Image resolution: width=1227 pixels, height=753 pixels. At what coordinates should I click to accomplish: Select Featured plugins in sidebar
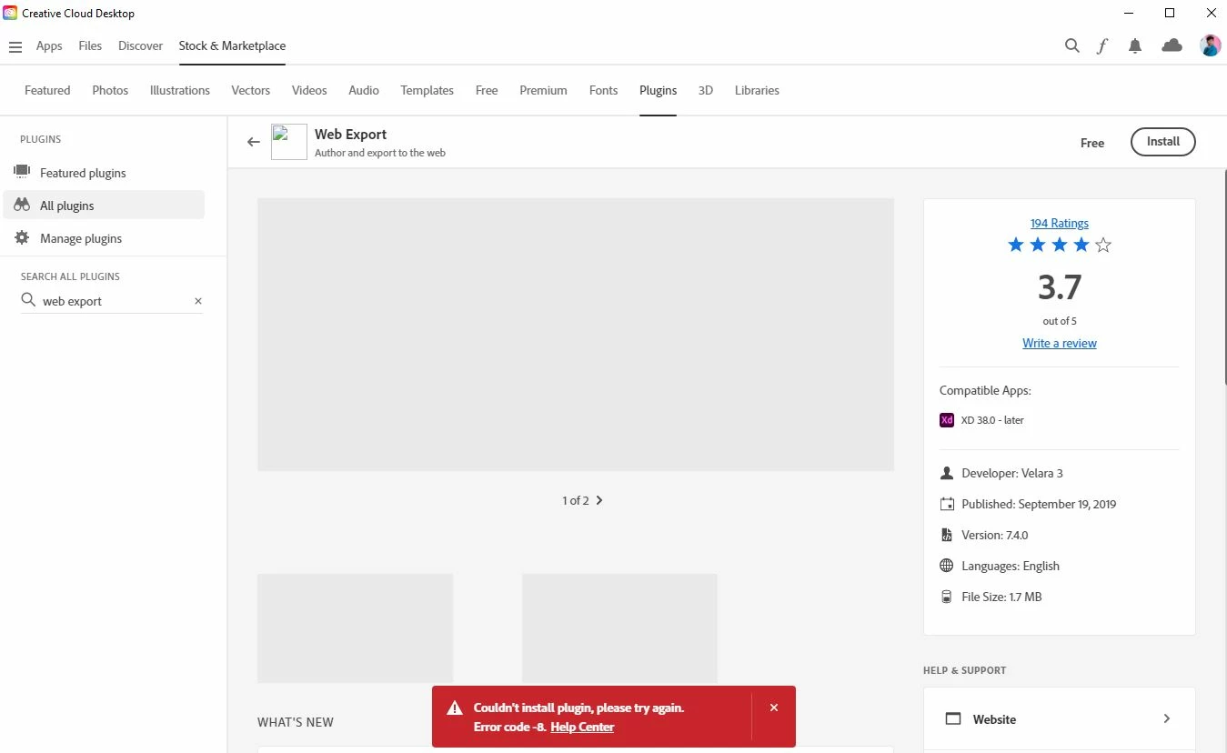104,173
